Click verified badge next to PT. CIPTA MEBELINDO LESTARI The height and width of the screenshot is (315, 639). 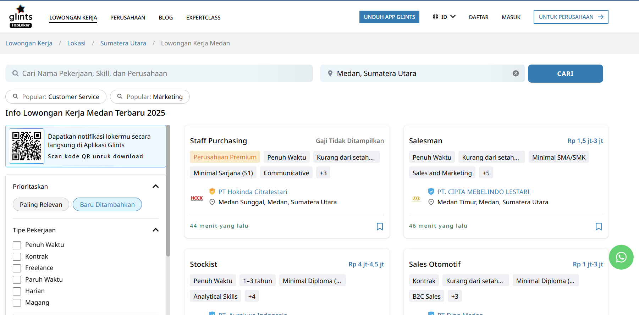431,192
